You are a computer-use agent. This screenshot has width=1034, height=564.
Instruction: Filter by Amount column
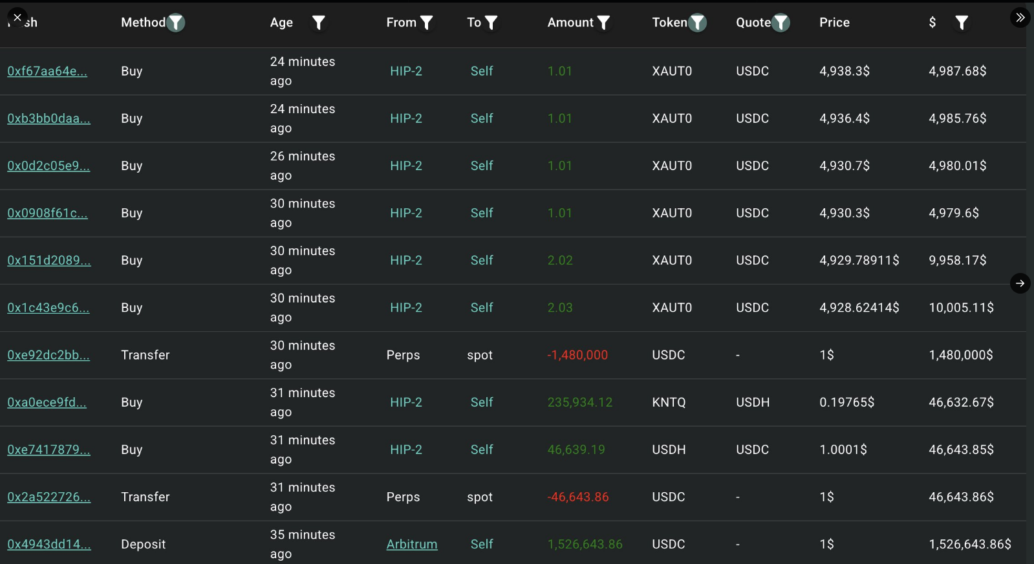(603, 23)
